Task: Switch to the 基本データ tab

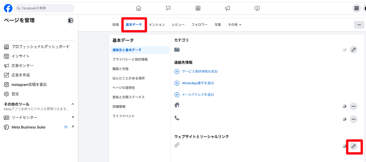Action: [x=134, y=24]
